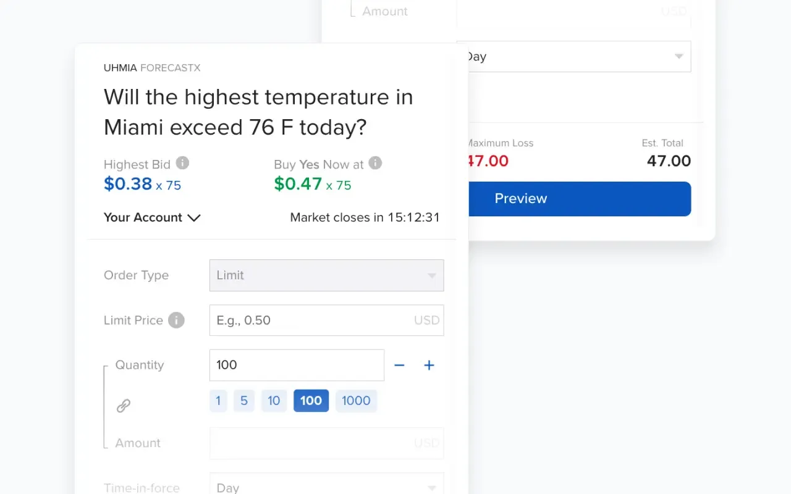The height and width of the screenshot is (494, 791).
Task: Click the info icon next to Highest Bid
Action: [x=182, y=164]
